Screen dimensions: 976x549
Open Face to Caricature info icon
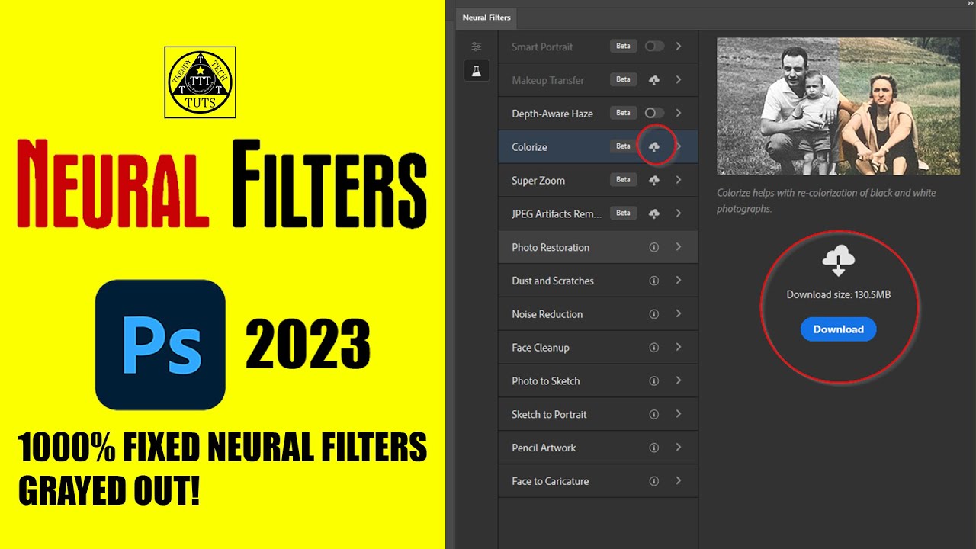[653, 481]
